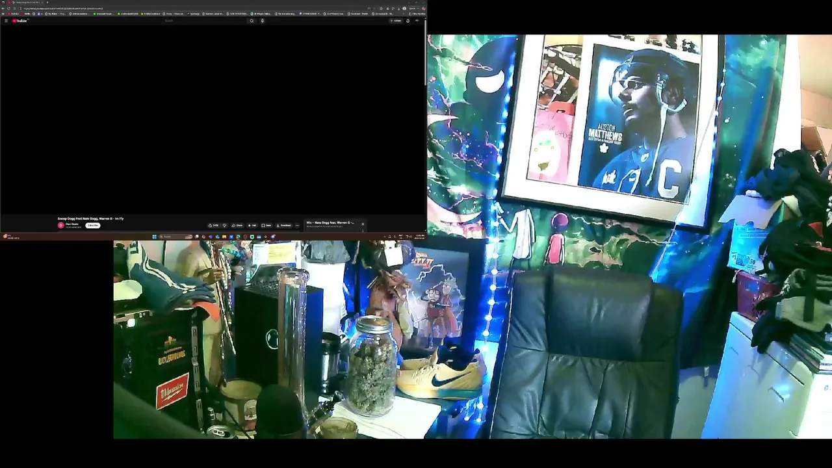Close the Mix – Nate Dogg playlist panel
Image resolution: width=832 pixels, height=468 pixels.
[x=363, y=224]
